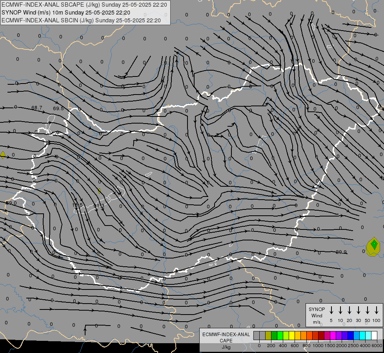Viewport: 384px width, 353px height.
Task: Click the 4000 tick label on CAPE scale
Action: click(365, 346)
